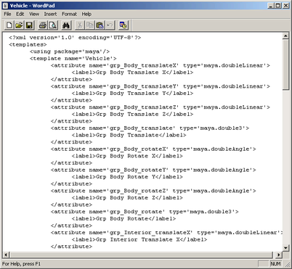Save the document with the floppy icon
292x269 pixels.
click(x=29, y=25)
